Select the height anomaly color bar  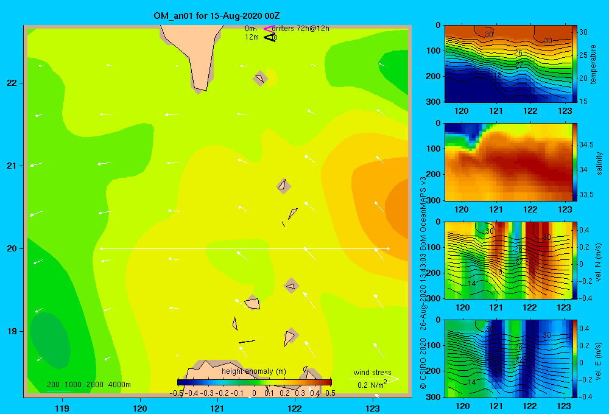pyautogui.click(x=255, y=382)
